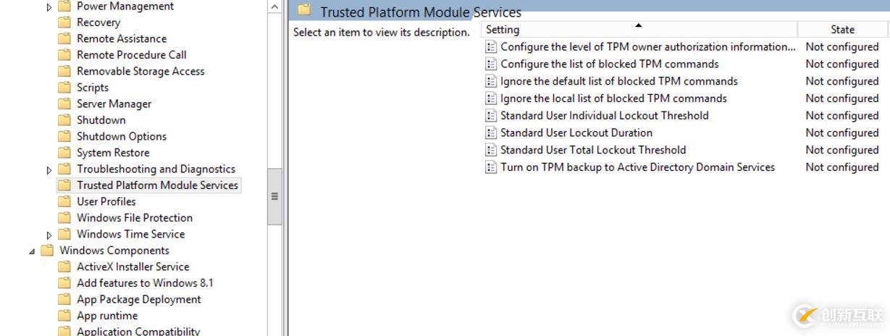The height and width of the screenshot is (336, 890).
Task: Click the Configure blocked TPM commands policy icon
Action: (x=491, y=64)
